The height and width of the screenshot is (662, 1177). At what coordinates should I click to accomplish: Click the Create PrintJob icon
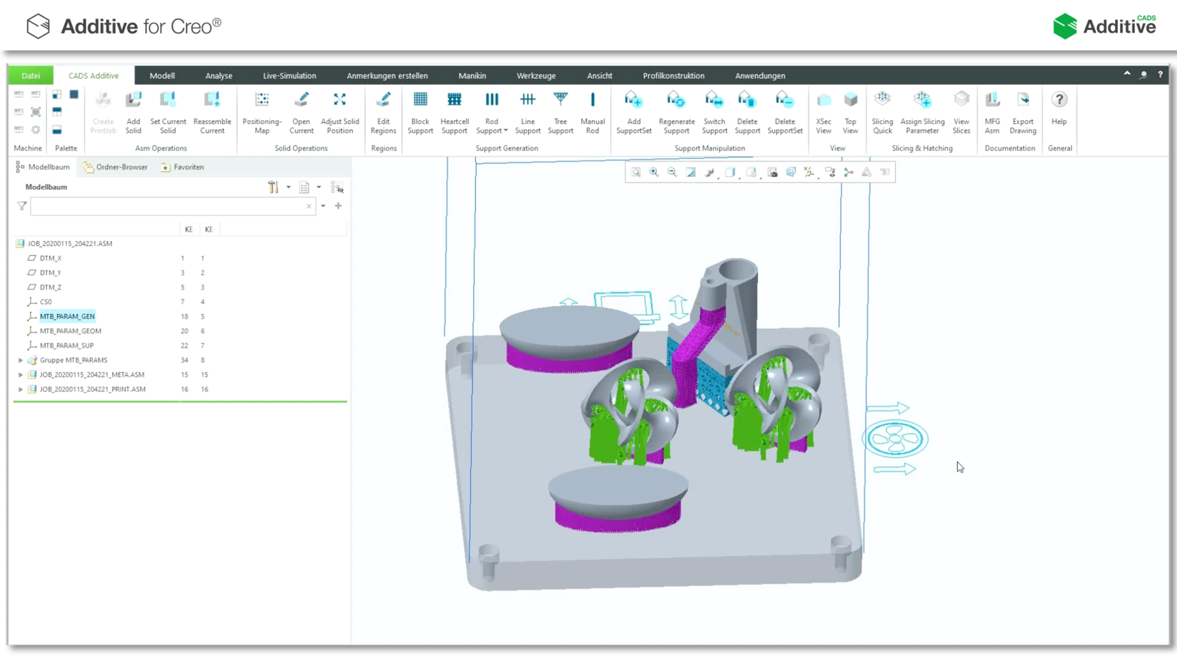click(103, 113)
